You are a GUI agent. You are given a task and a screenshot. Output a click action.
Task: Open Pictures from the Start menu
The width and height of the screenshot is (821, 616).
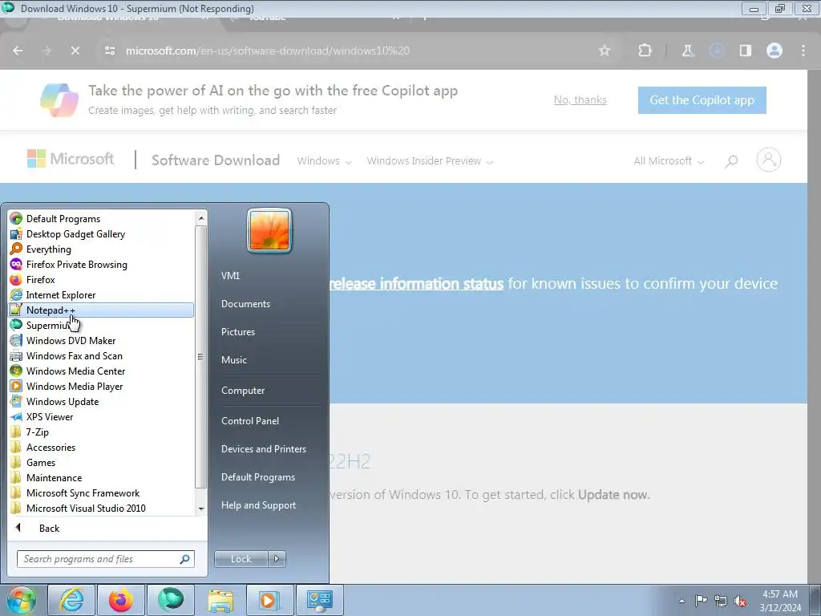(x=237, y=331)
